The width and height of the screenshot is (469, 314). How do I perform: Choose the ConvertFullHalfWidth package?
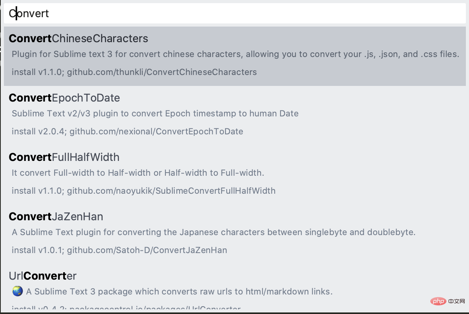(x=234, y=175)
